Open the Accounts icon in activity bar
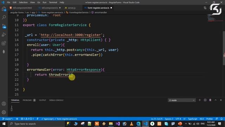 (x=4, y=104)
